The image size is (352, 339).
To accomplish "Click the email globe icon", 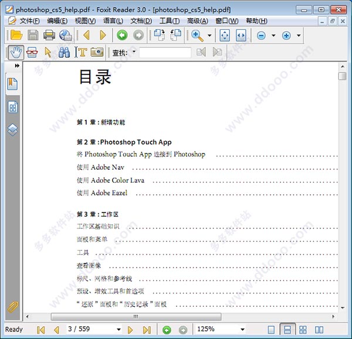I will pyautogui.click(x=65, y=35).
